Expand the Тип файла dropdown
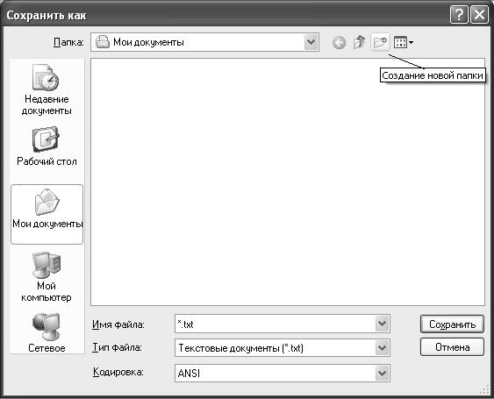 tap(382, 347)
